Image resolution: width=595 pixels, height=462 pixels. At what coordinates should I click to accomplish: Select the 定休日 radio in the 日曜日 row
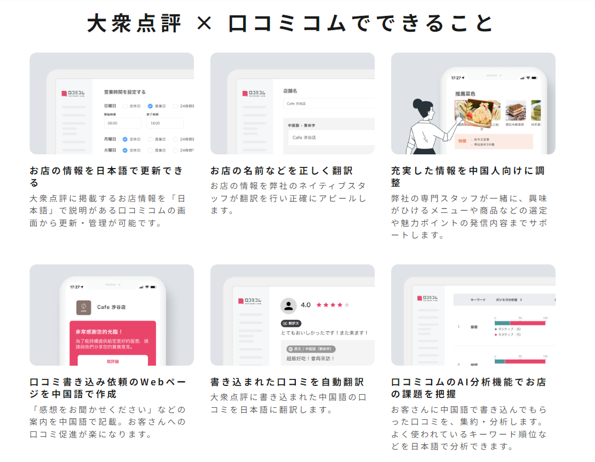(x=125, y=106)
